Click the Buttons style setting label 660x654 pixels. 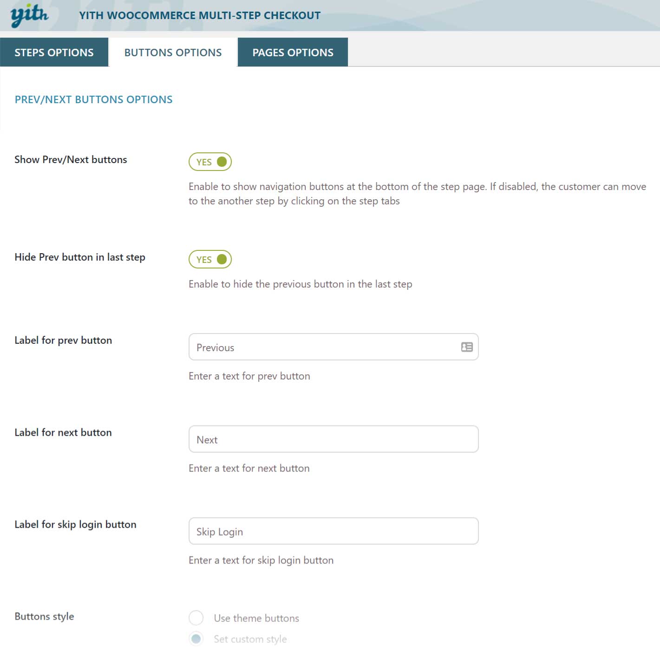[44, 616]
